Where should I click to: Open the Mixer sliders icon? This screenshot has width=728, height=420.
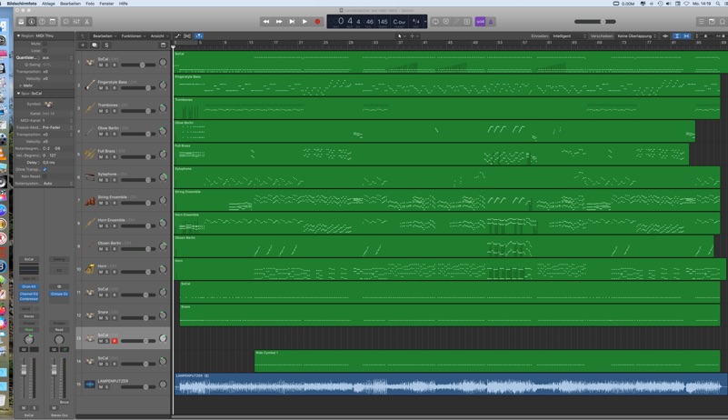[76, 22]
